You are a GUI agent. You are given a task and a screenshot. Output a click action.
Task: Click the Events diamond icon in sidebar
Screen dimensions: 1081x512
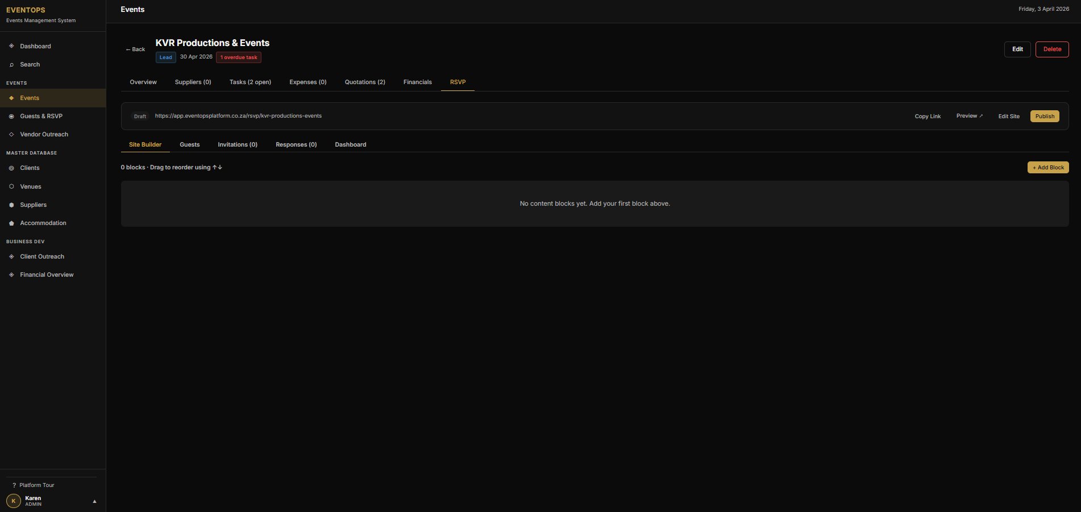[11, 98]
